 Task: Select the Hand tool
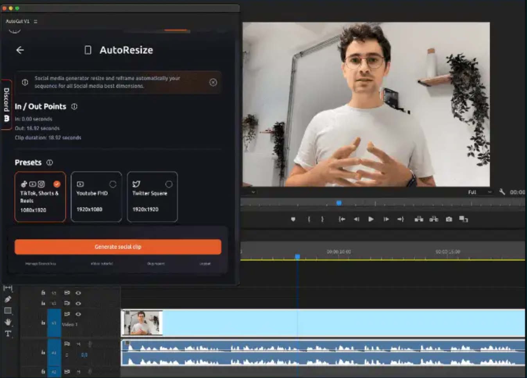[8, 321]
